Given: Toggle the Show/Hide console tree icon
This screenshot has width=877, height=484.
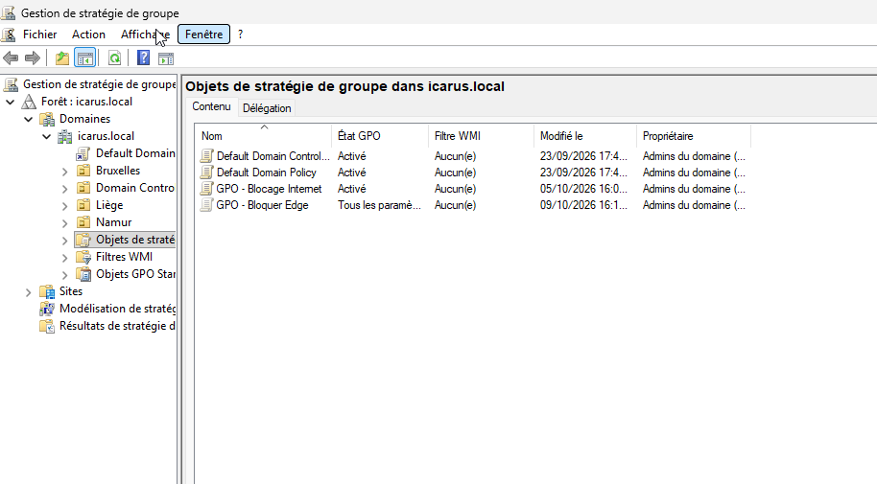Looking at the screenshot, I should [85, 58].
